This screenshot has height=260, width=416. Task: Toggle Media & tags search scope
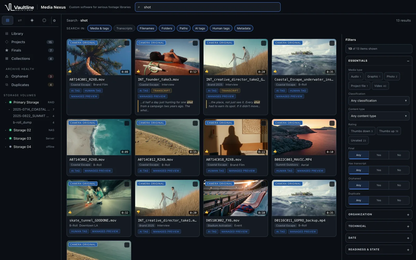[100, 28]
